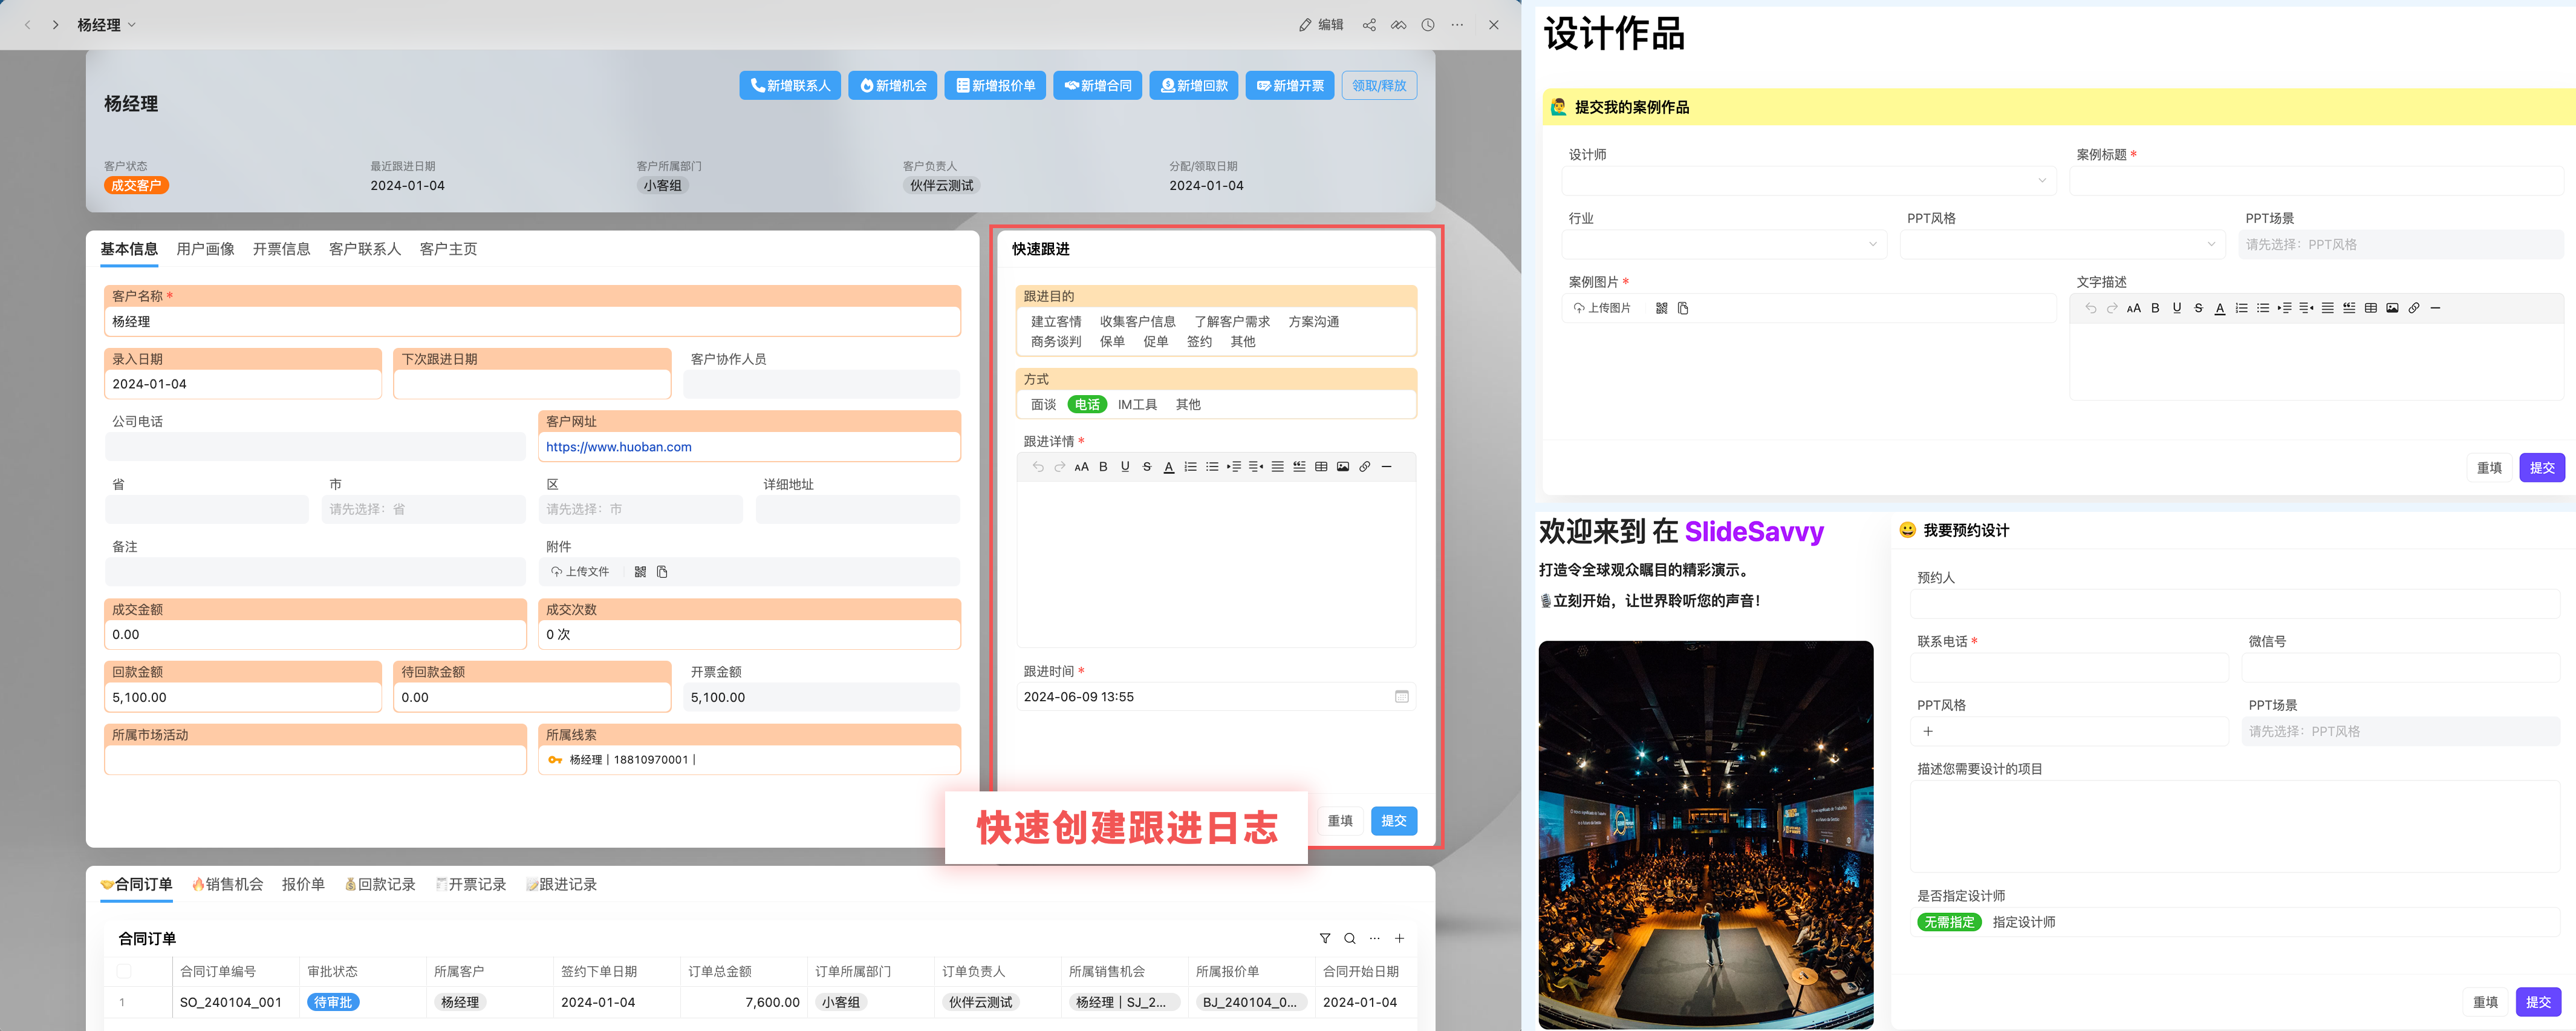Open PPT场景 dropdown in case submission form
The width and height of the screenshot is (2576, 1031).
[2400, 244]
